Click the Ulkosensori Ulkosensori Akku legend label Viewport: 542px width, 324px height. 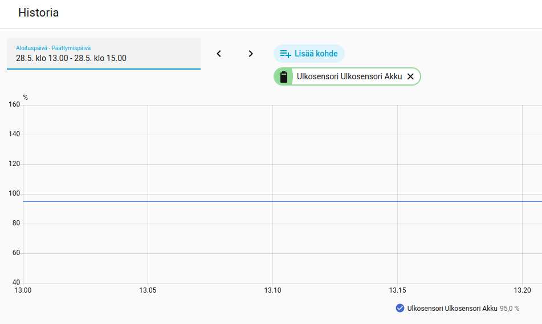click(x=452, y=309)
